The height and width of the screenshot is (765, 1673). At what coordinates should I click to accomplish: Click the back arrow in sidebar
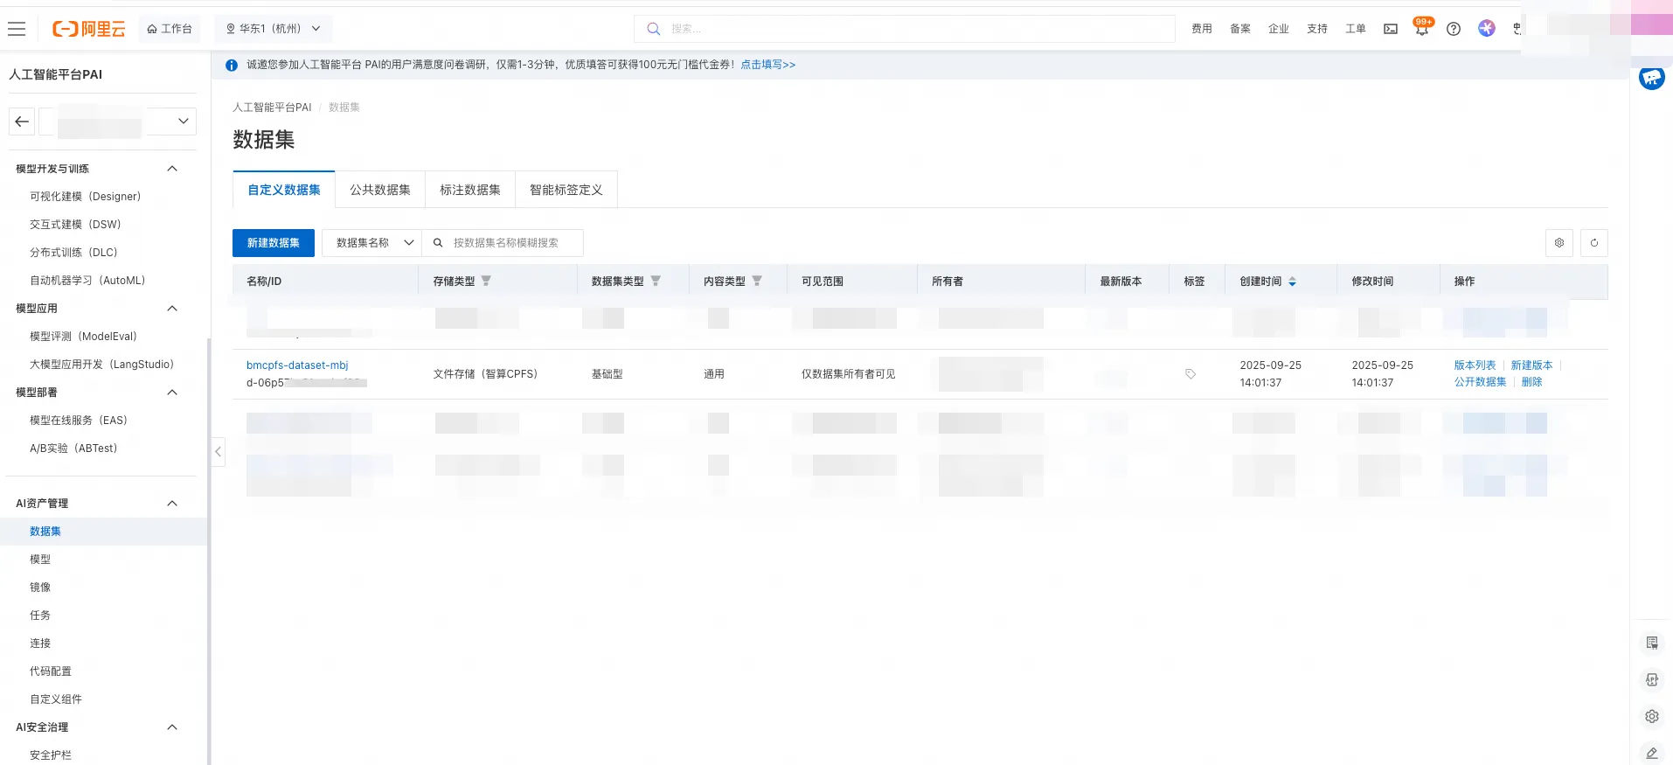click(x=22, y=122)
